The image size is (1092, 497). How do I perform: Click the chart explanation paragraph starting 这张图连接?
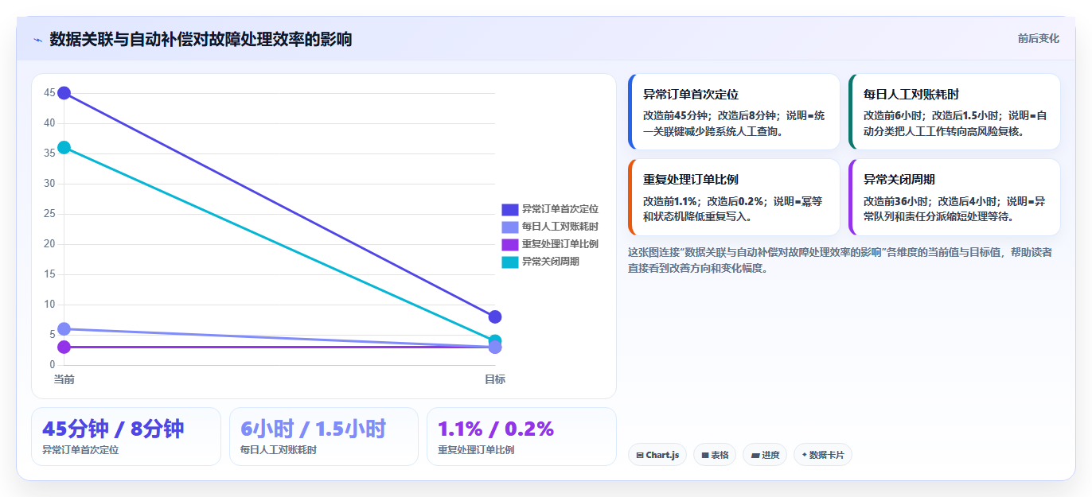pos(840,260)
